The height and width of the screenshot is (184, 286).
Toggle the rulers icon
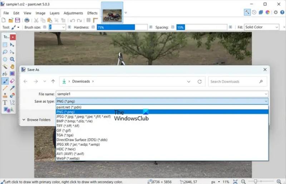tap(95, 20)
